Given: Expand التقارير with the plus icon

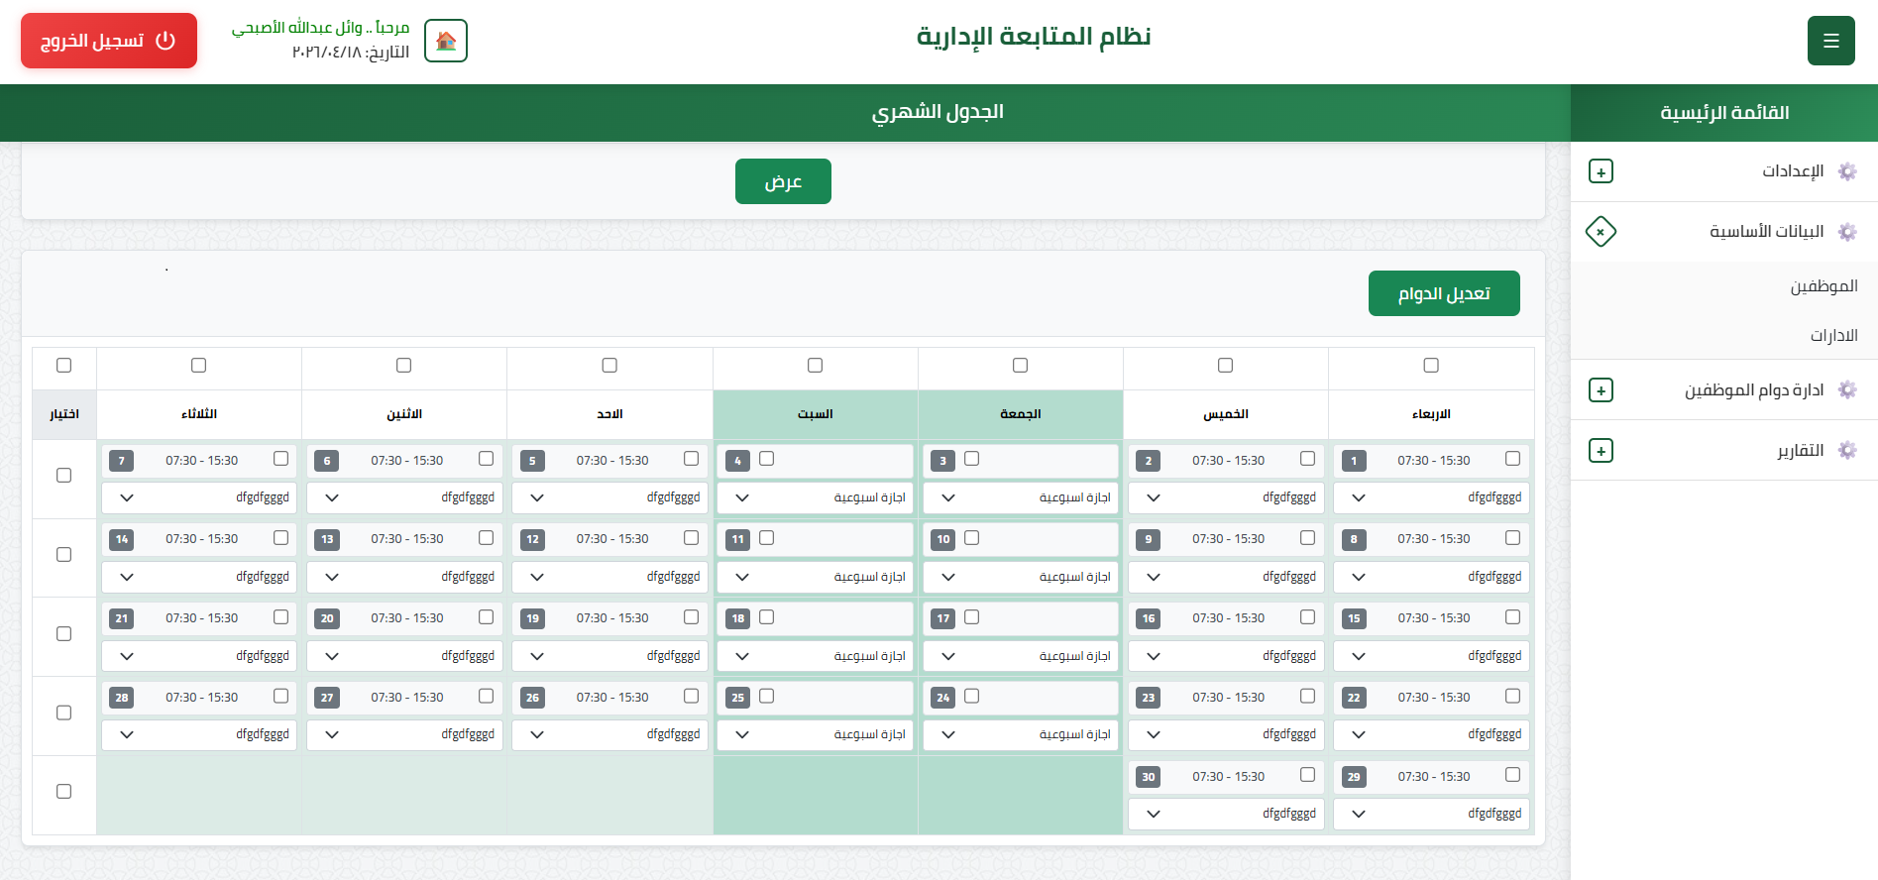Looking at the screenshot, I should 1601,451.
